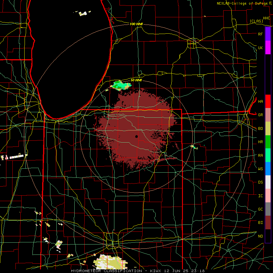The image size is (273, 273).
Task: Click the purple RF color swatch
Action: pyautogui.click(x=268, y=34)
